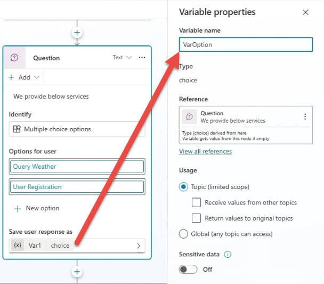Click the Question title in Reference card
Image resolution: width=324 pixels, height=284 pixels.
(212, 113)
